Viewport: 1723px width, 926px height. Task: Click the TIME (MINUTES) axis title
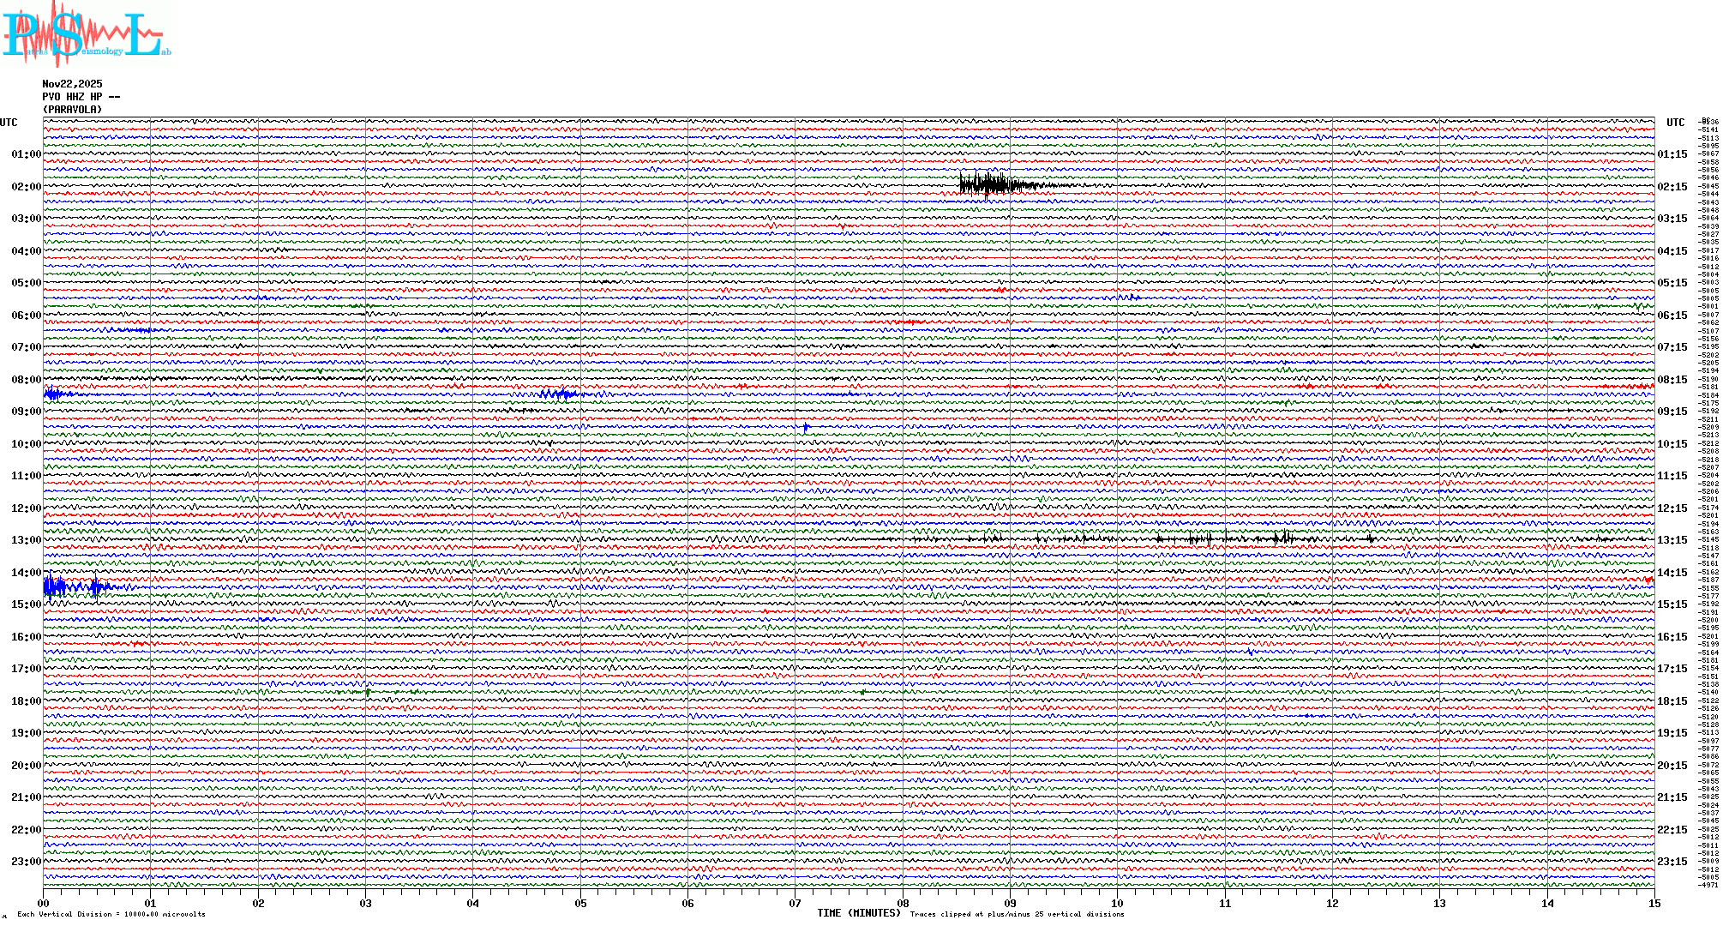pyautogui.click(x=859, y=913)
